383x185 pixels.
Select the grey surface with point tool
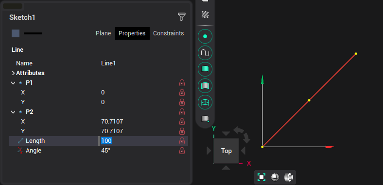[205, 119]
